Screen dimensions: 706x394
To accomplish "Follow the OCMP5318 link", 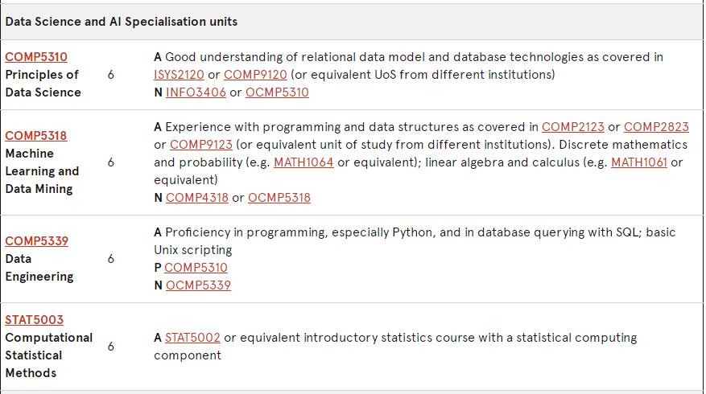I will pos(279,198).
